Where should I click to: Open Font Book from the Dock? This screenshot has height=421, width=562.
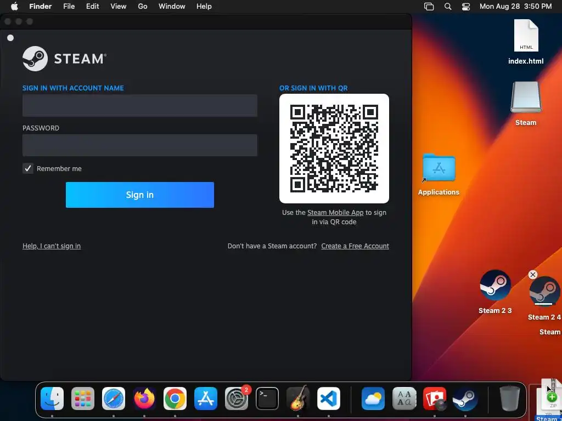pyautogui.click(x=404, y=399)
